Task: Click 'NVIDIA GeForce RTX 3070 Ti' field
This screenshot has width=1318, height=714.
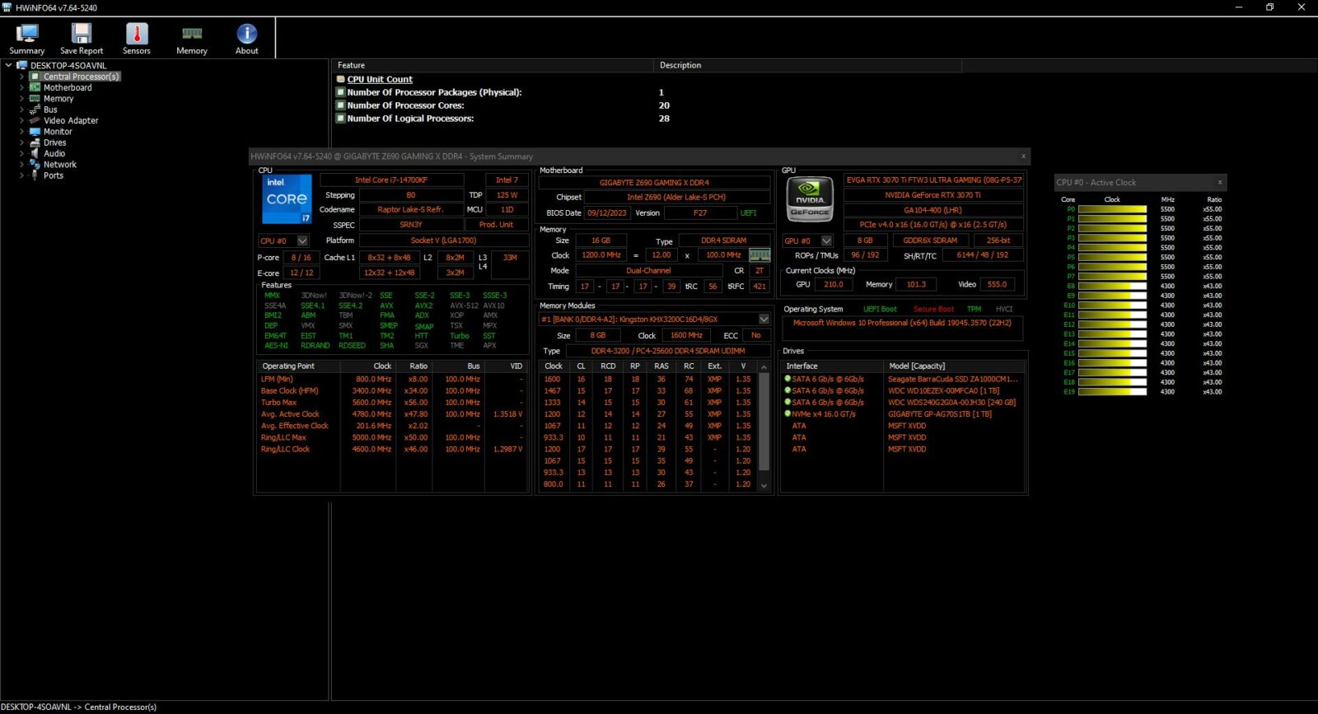Action: [x=932, y=195]
